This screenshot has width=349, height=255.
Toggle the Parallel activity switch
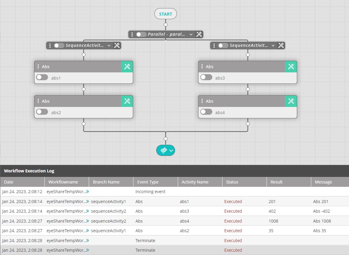pos(141,34)
